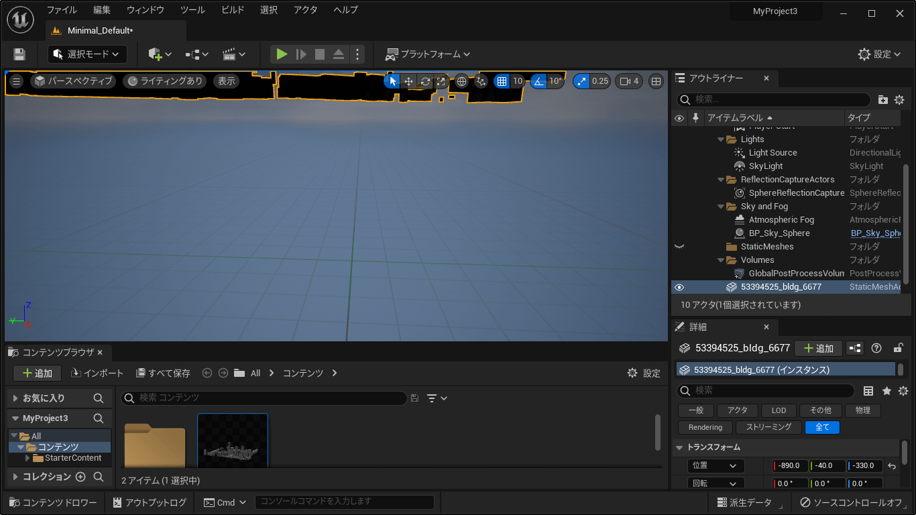916x515 pixels.
Task: Expand the StarterContent folder tree
Action: click(x=27, y=458)
